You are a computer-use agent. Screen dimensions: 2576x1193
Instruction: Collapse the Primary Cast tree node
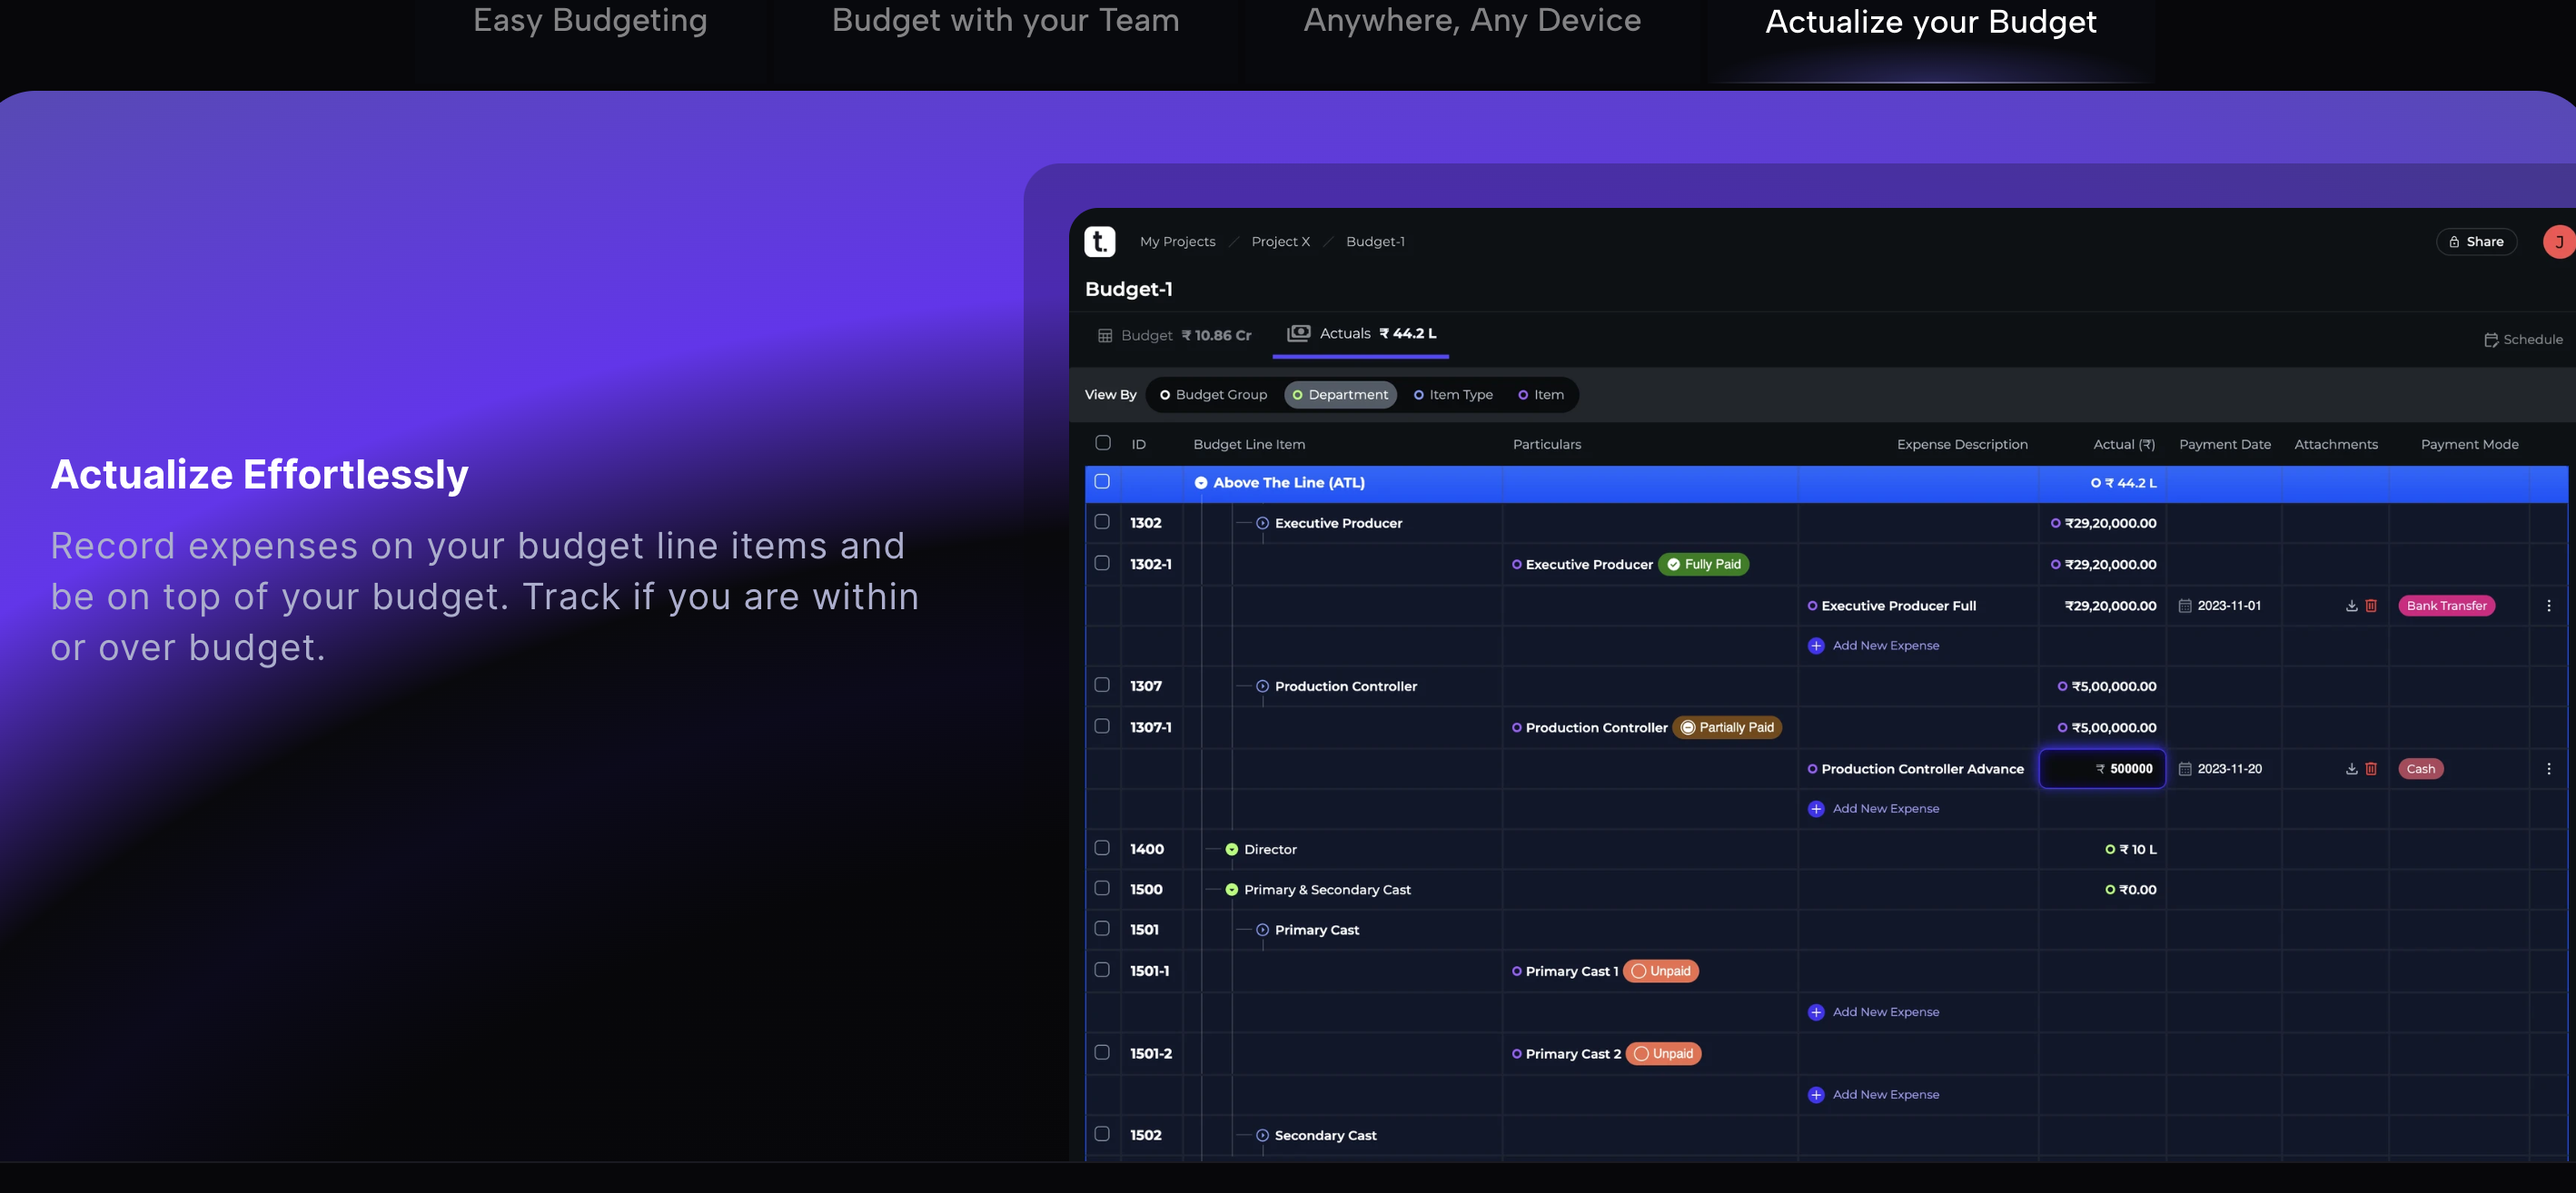pos(1263,931)
